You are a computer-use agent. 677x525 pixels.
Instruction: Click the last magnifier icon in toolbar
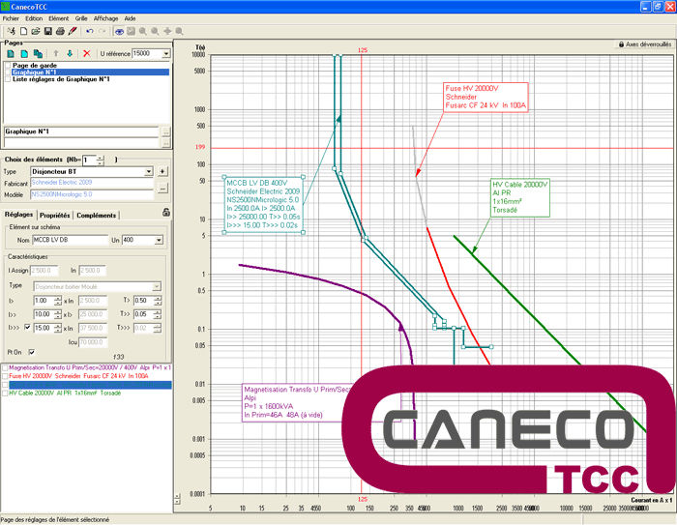[x=179, y=31]
